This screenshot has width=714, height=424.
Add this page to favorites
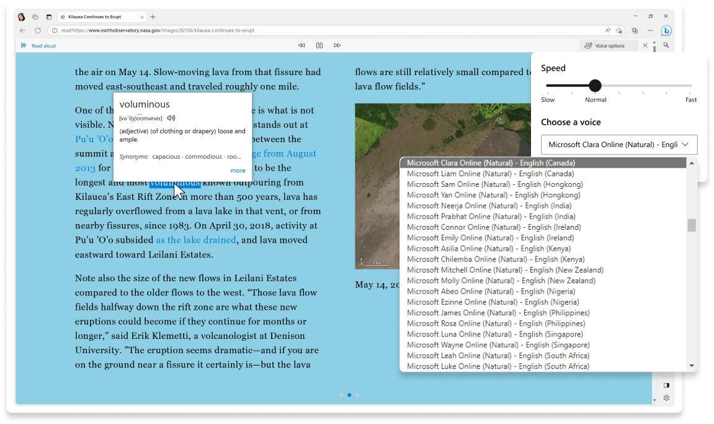[619, 30]
